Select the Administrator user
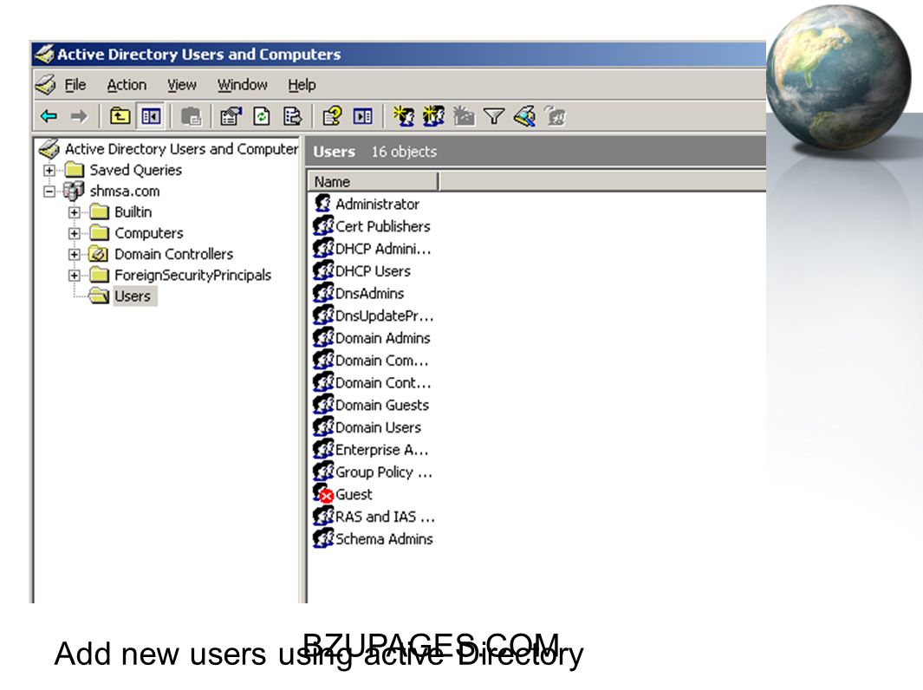Viewport: 923px width, 690px height. tap(377, 205)
